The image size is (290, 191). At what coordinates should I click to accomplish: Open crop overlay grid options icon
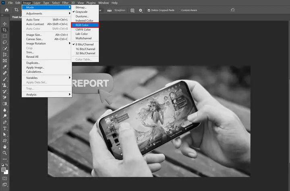click(x=133, y=10)
